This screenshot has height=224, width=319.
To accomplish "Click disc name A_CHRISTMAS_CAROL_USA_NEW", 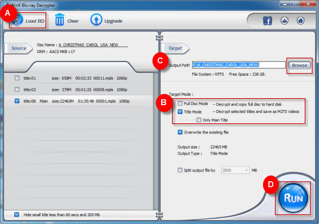I will (88, 45).
